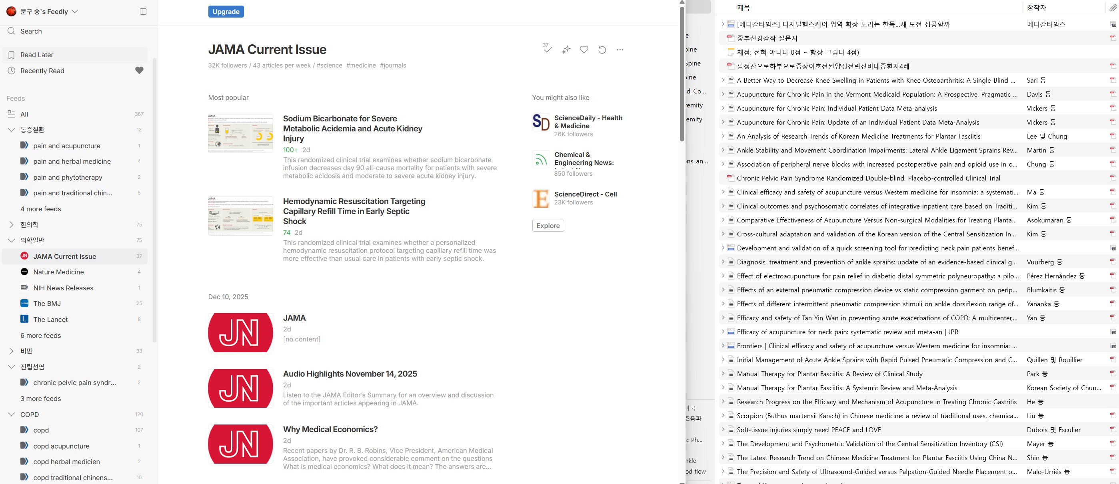Favorite the JAMA Current Issue feed heart
Viewport: 1119px width, 484px height.
tap(584, 50)
